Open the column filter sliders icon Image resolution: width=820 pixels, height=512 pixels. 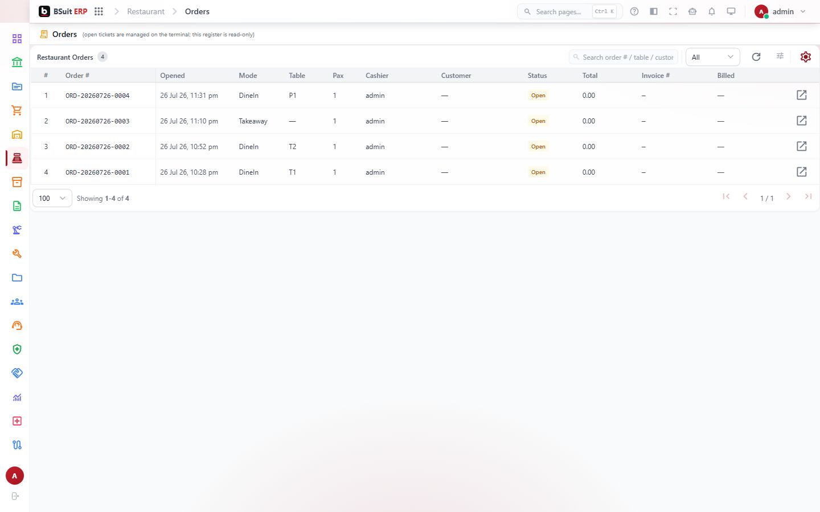coord(780,56)
